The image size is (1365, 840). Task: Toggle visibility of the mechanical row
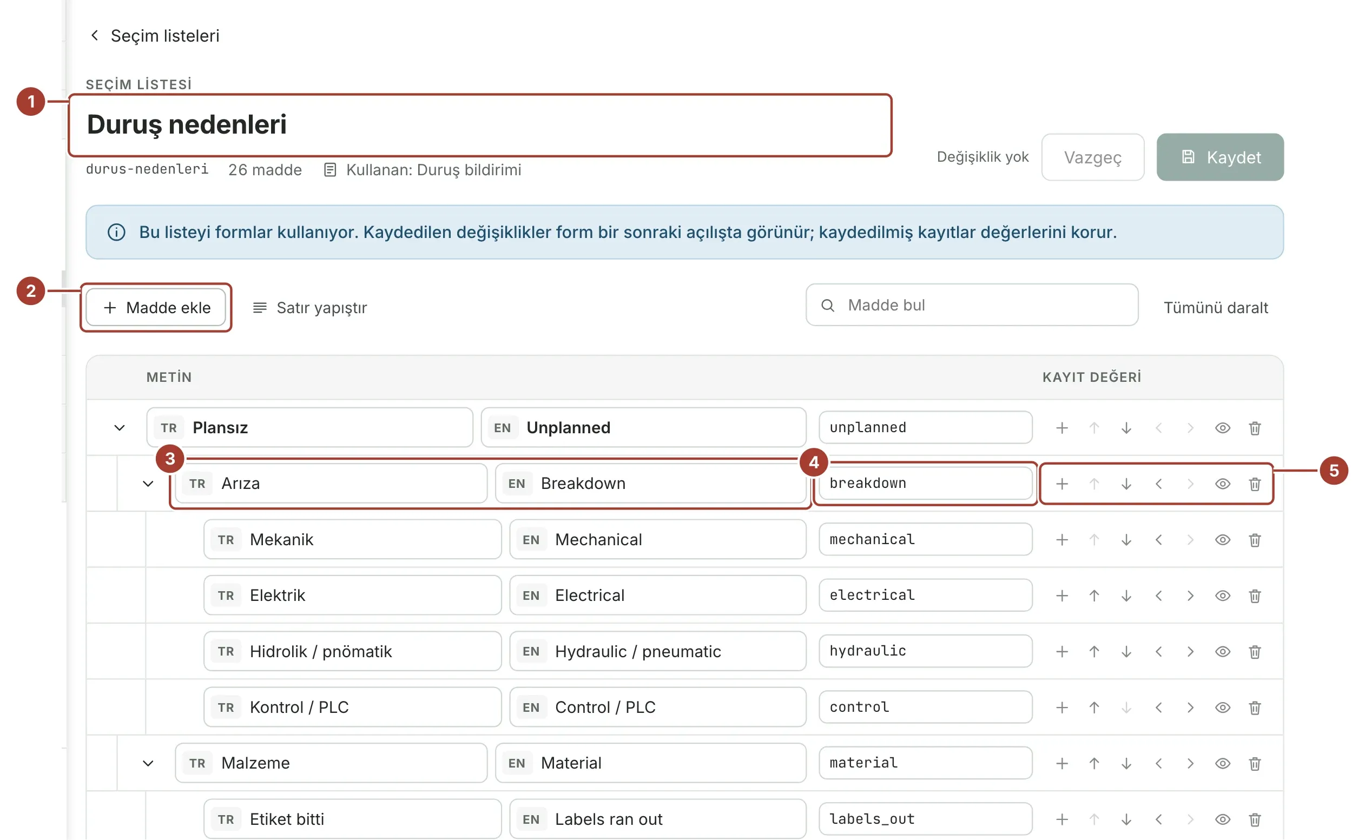point(1222,540)
